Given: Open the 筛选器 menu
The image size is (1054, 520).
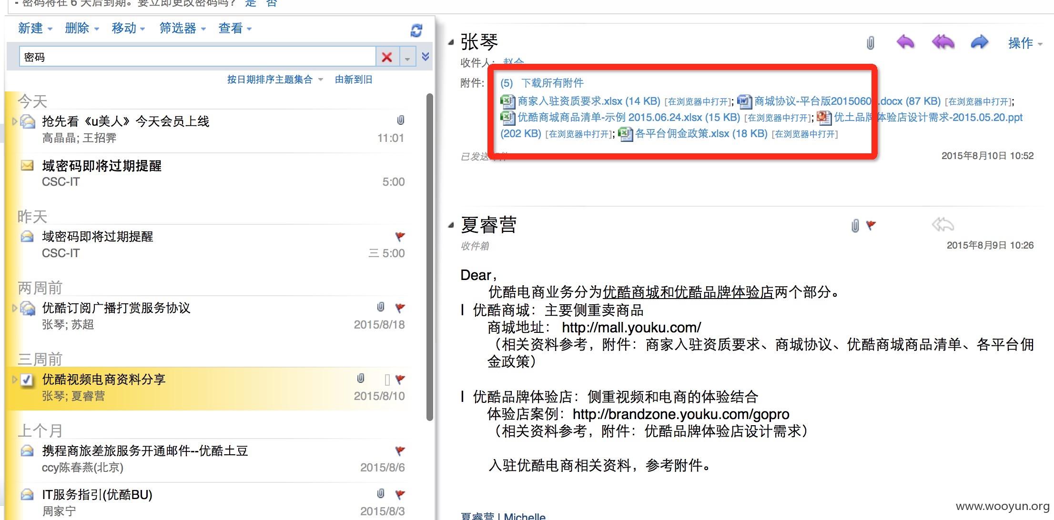Looking at the screenshot, I should [182, 28].
